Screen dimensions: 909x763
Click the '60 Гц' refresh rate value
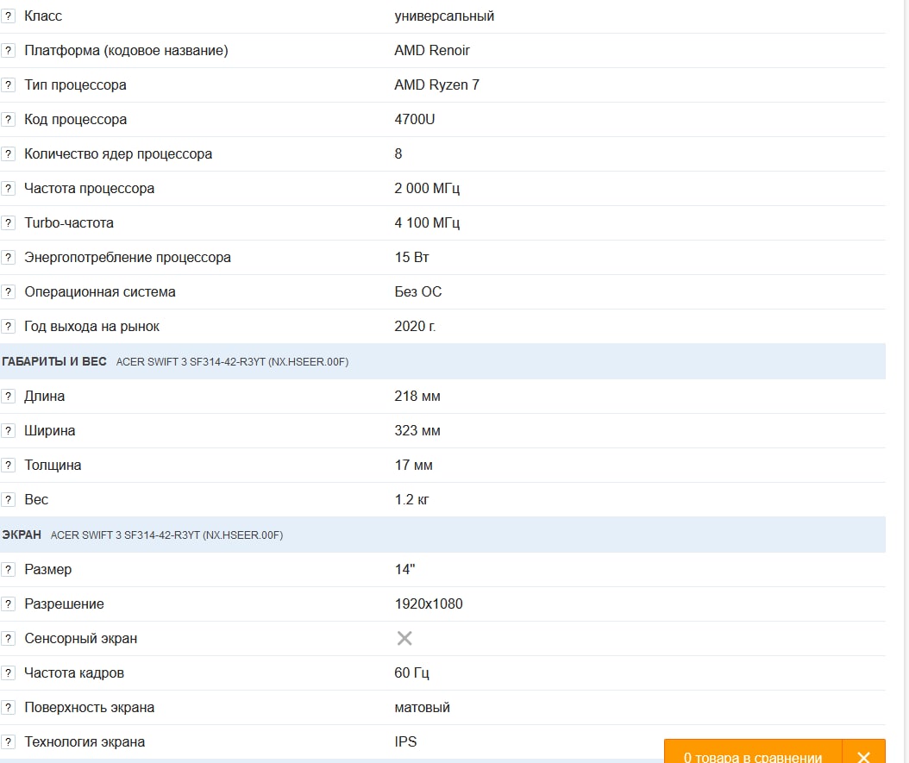pyautogui.click(x=411, y=673)
